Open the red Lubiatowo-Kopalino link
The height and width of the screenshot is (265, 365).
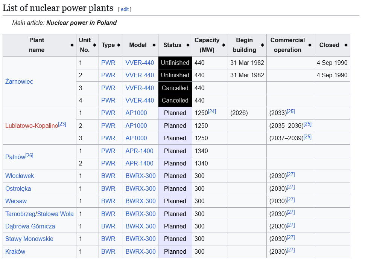[32, 126]
